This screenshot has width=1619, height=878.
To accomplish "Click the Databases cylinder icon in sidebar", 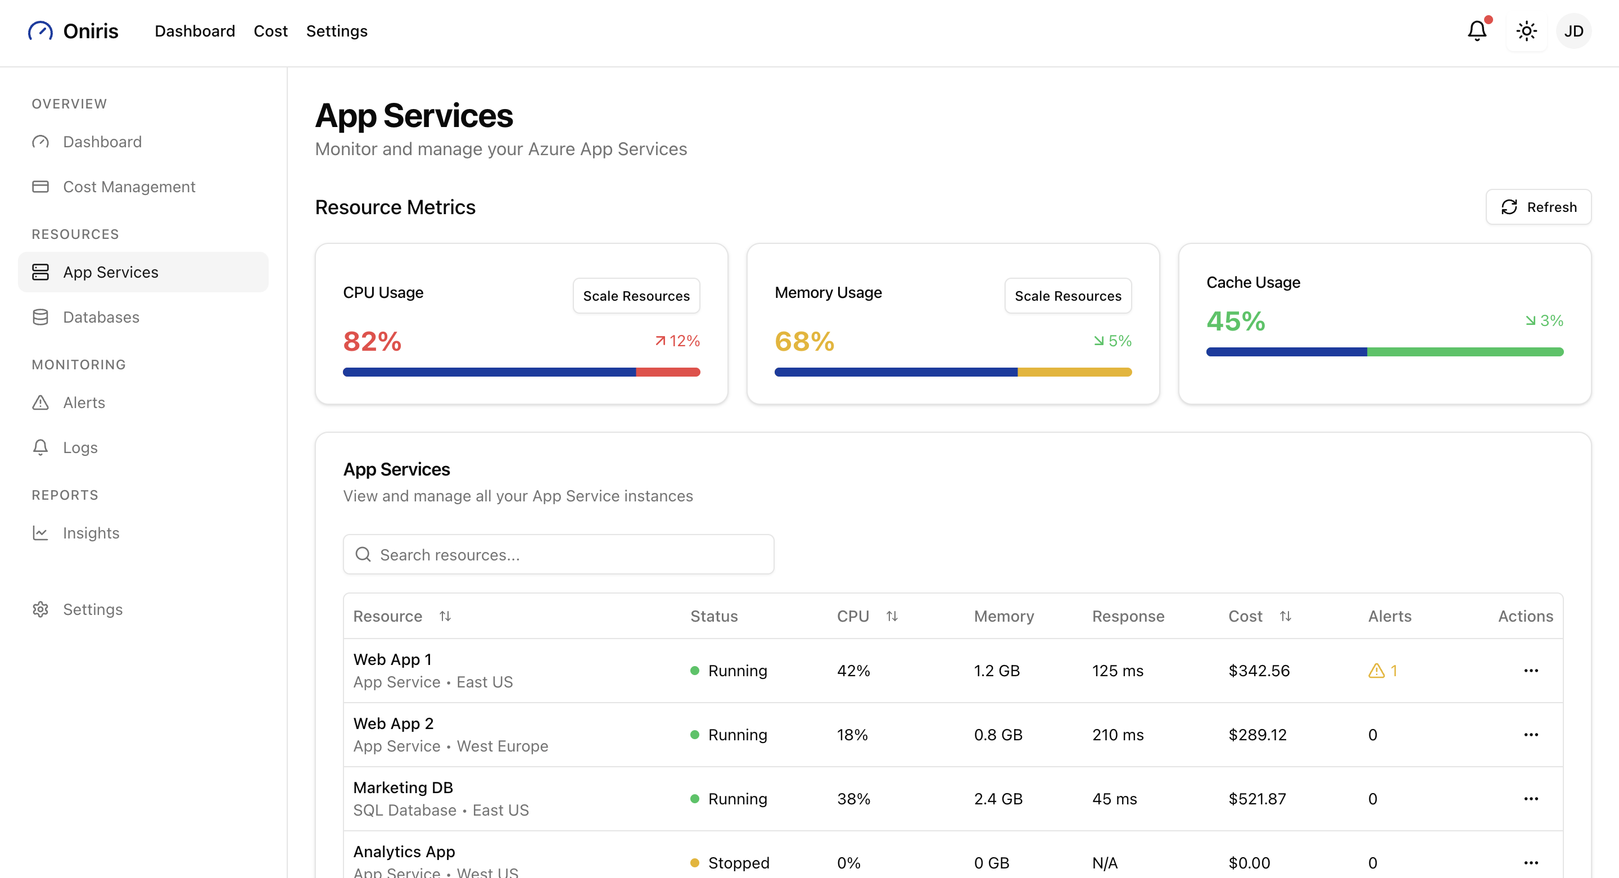I will pos(40,318).
